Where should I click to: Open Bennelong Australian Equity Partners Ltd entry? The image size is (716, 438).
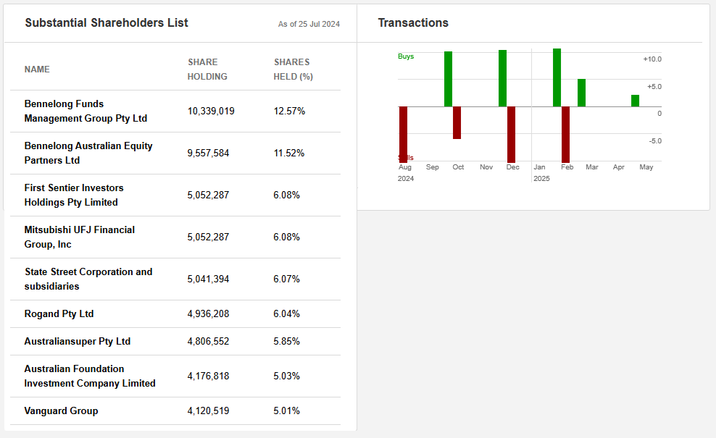point(88,153)
